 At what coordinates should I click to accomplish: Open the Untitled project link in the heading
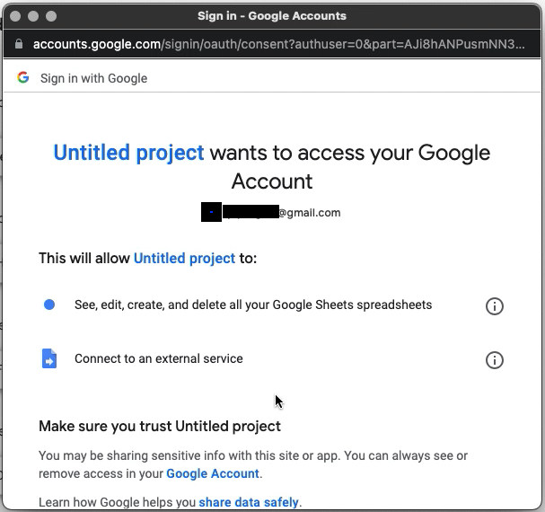[x=129, y=153]
